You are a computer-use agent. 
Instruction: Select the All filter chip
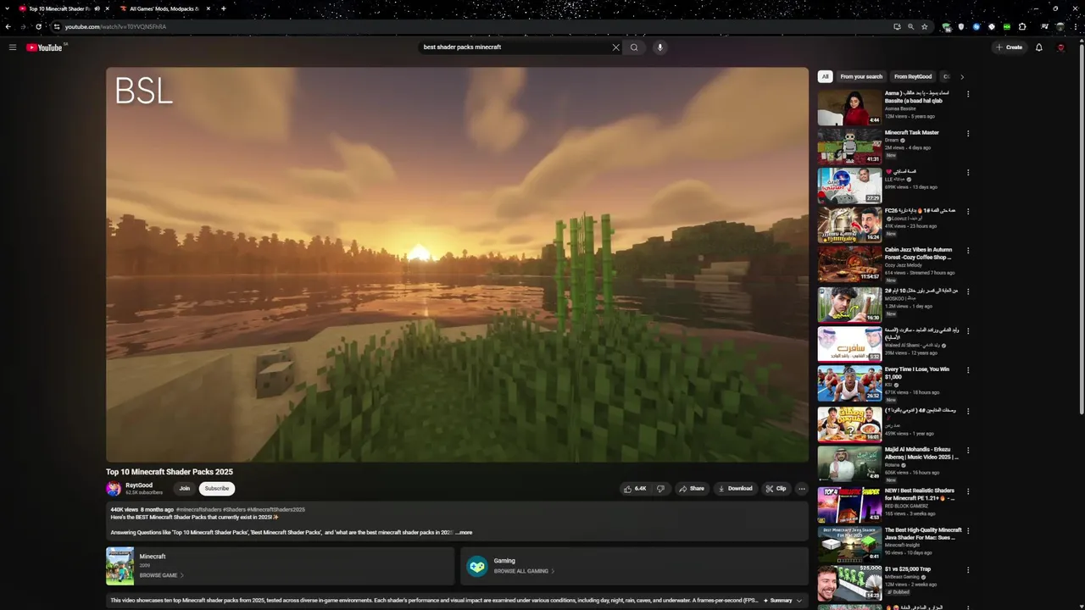(x=825, y=76)
